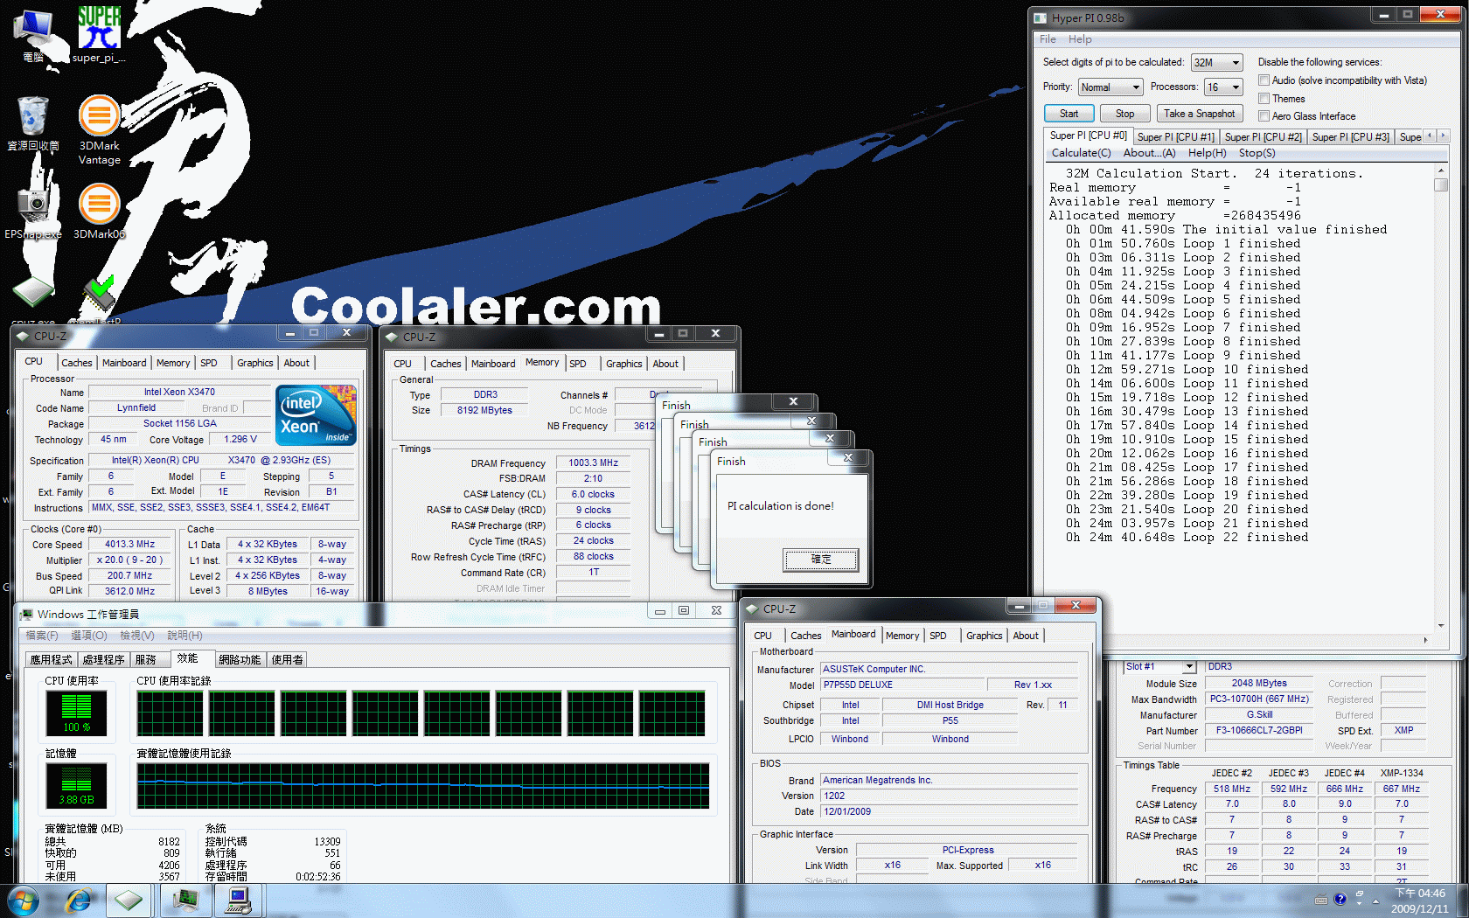
Task: Click the clock showing 04:46 in taskbar
Action: [x=1419, y=893]
